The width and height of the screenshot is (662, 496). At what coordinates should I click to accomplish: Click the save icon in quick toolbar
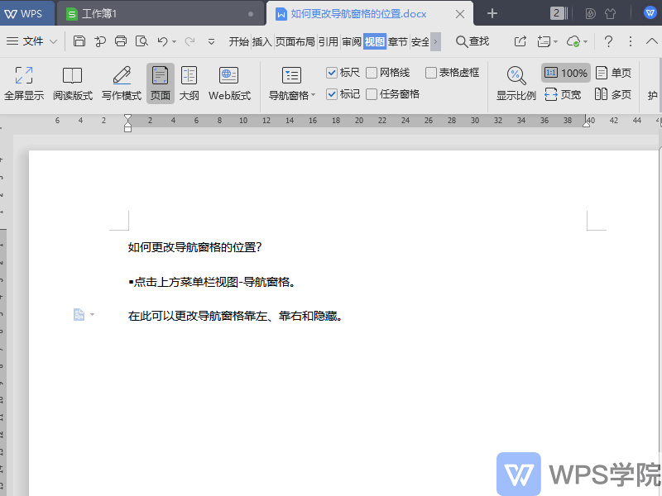79,41
